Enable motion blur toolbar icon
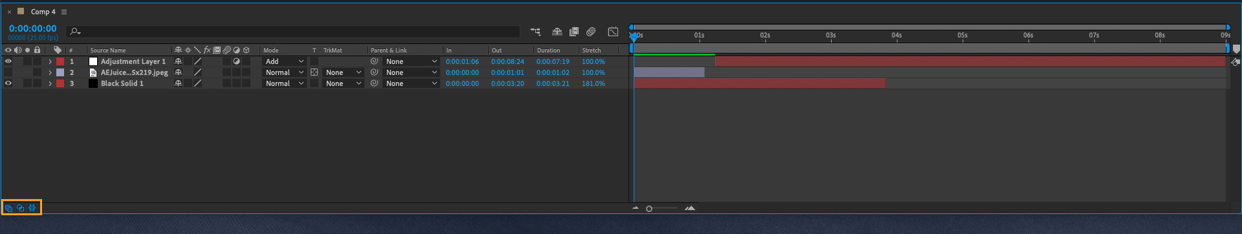Viewport: 1242px width, 234px height. click(x=591, y=32)
